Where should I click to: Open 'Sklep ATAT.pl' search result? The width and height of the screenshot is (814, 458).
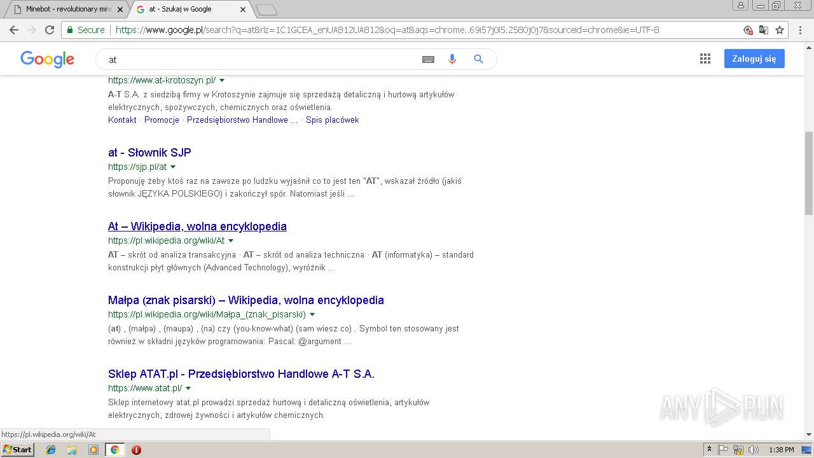[x=241, y=374]
